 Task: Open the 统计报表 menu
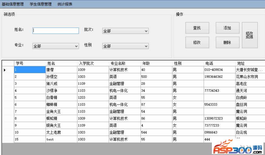point(65,4)
